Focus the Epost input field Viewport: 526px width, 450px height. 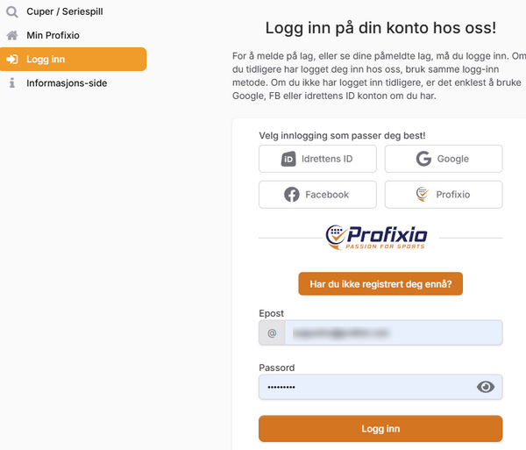pyautogui.click(x=392, y=333)
